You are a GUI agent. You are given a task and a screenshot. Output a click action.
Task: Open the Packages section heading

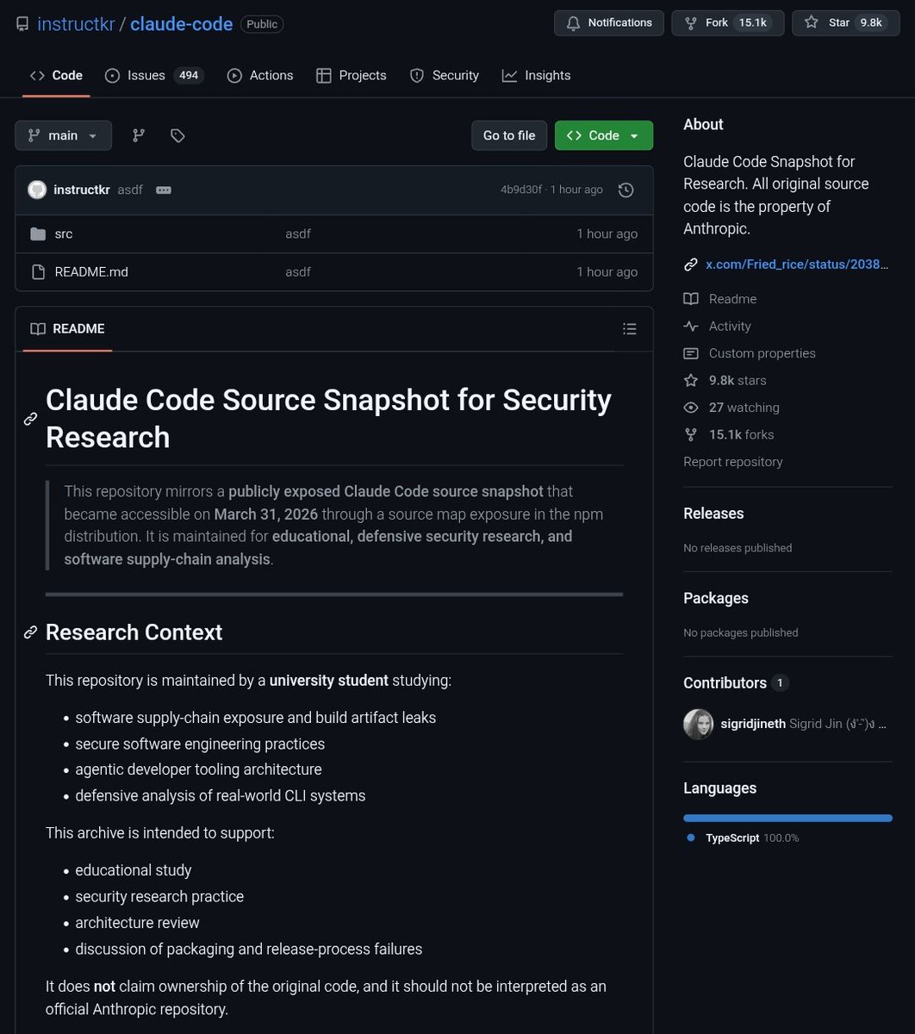coord(716,598)
